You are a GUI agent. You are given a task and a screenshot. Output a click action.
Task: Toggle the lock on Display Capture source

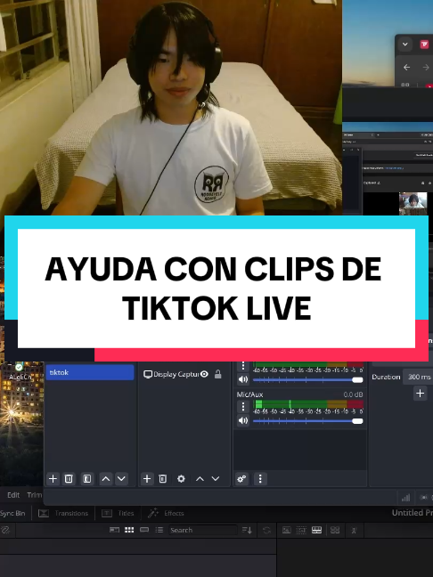[x=218, y=374]
